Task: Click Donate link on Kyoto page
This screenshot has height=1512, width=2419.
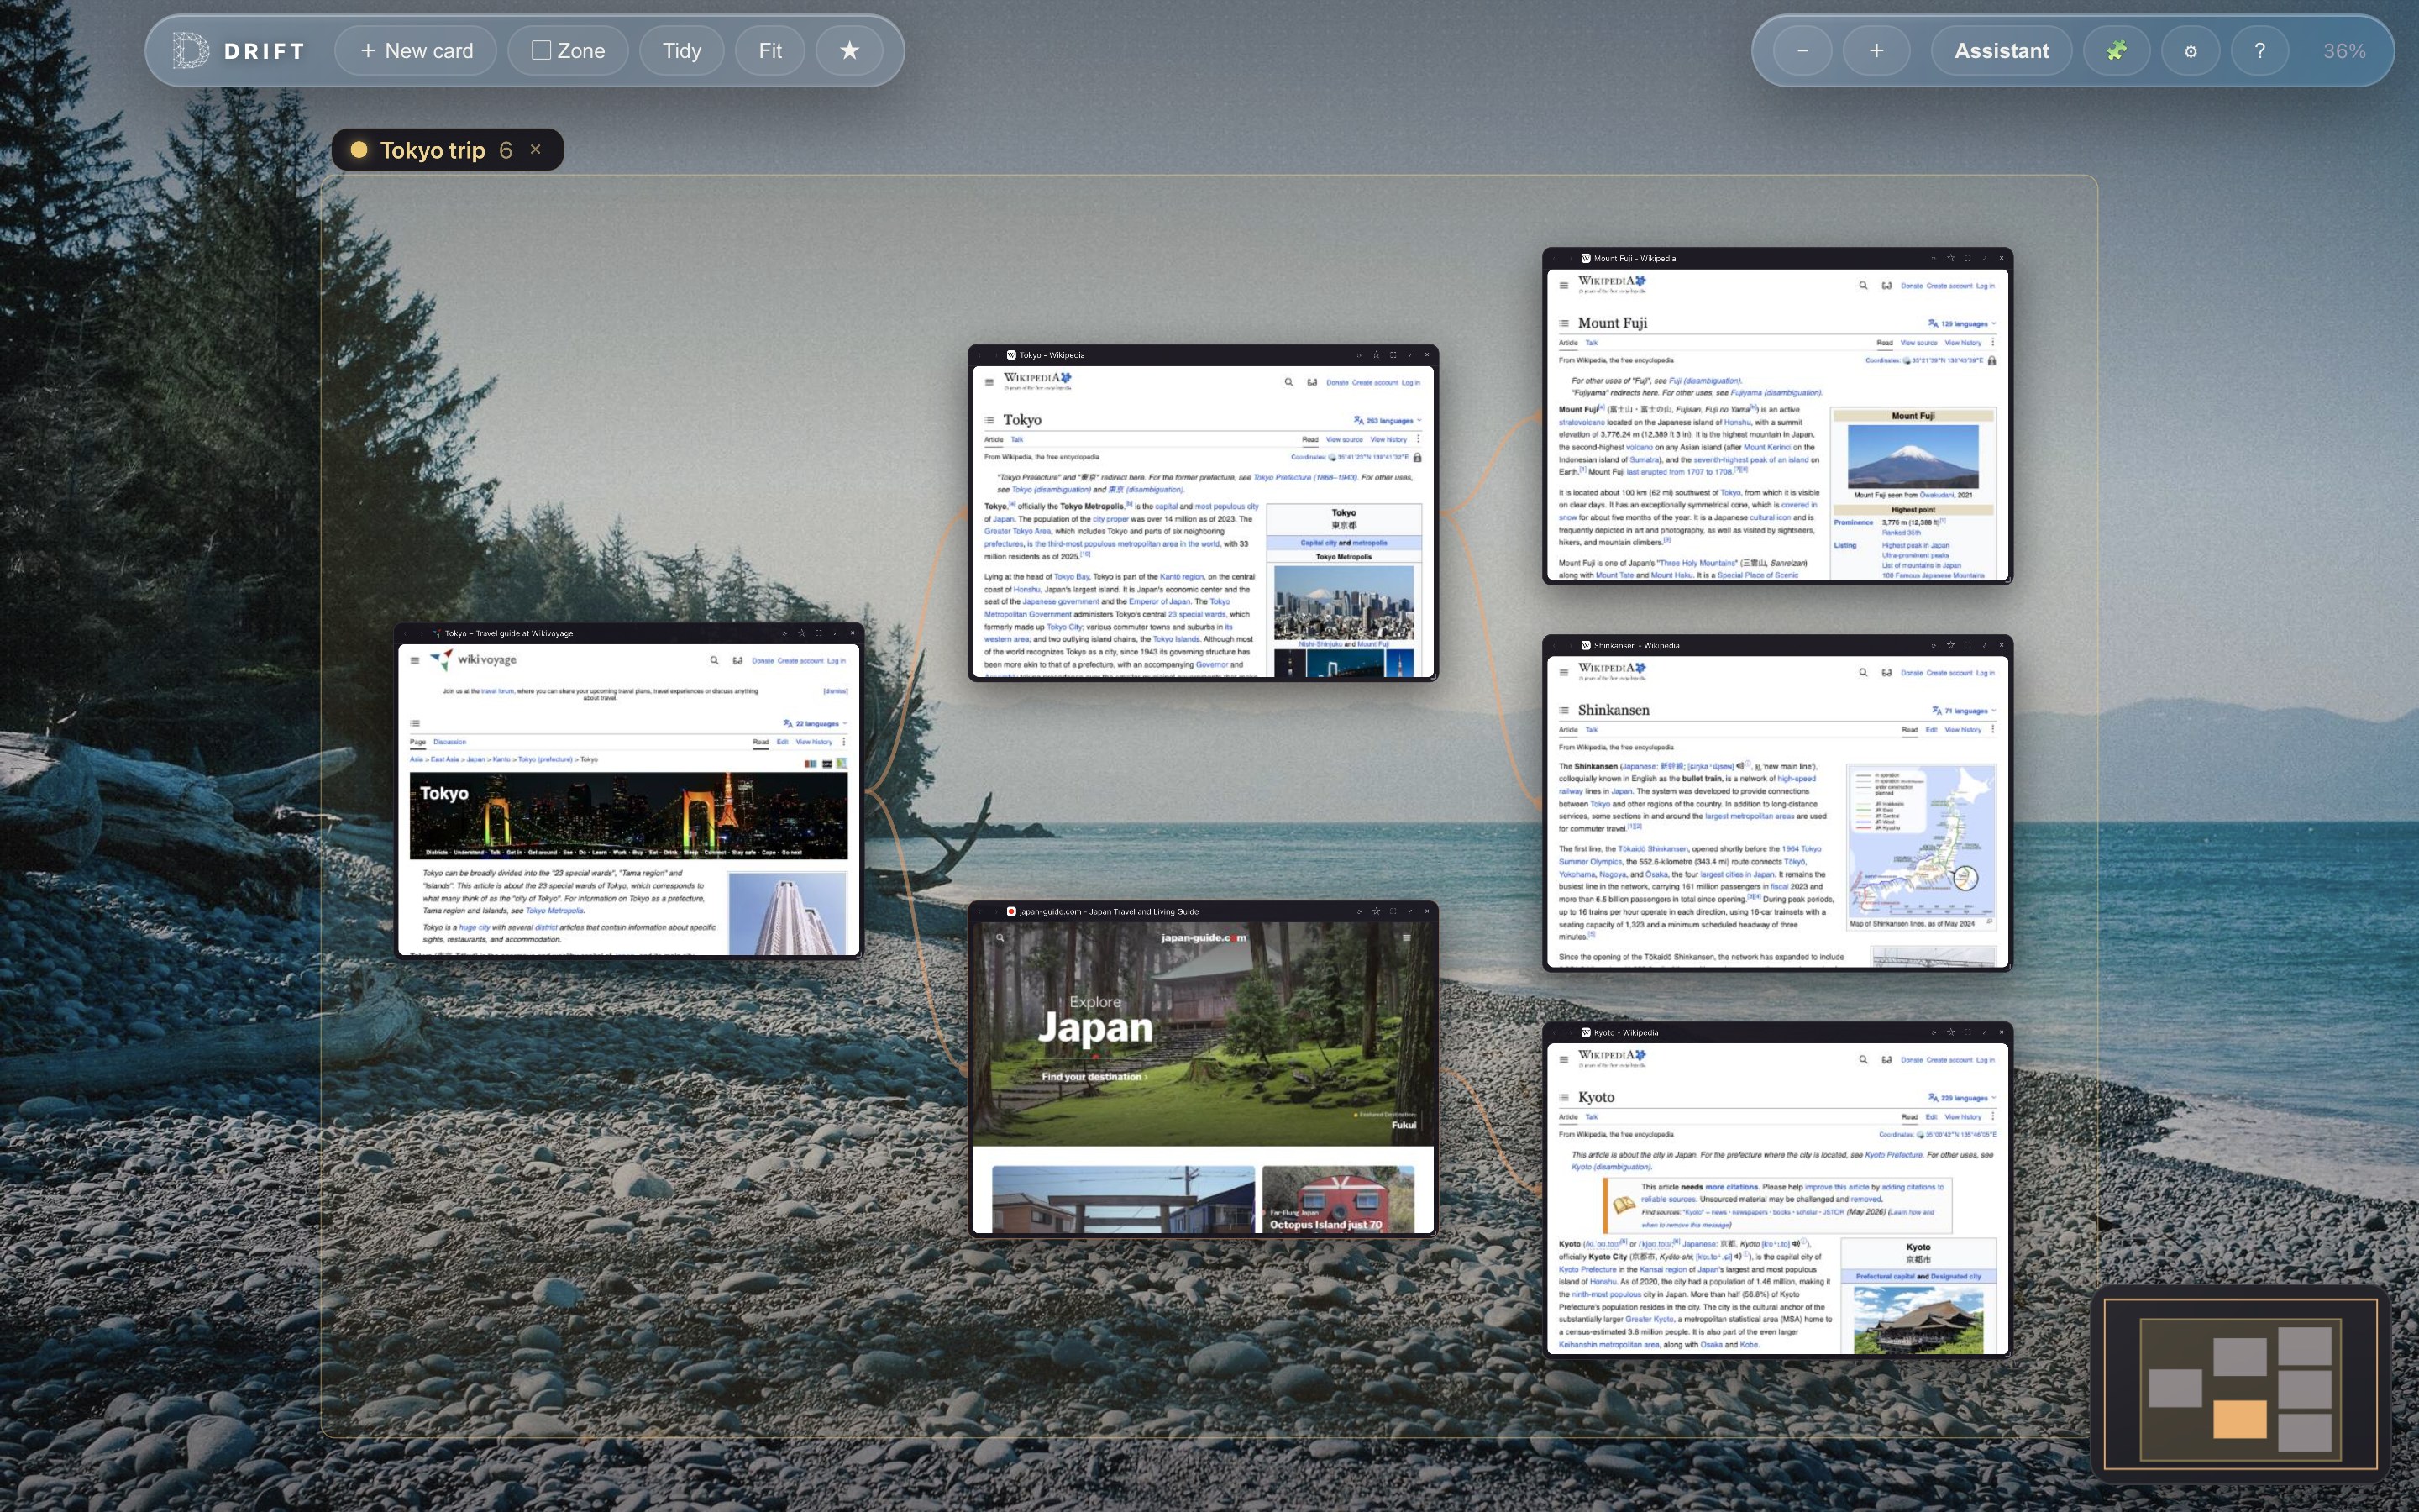Action: (x=1911, y=1060)
